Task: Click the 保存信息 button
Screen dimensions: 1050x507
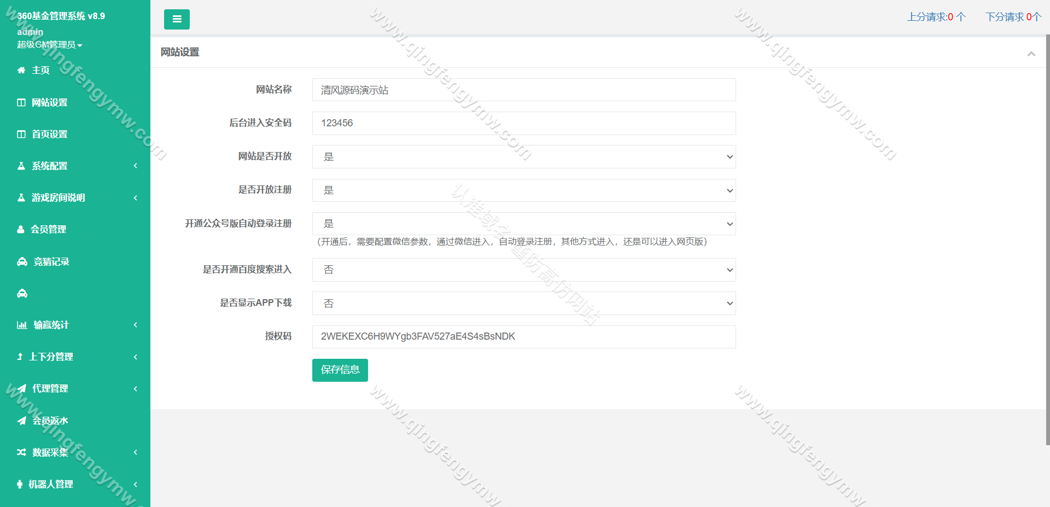Action: (340, 370)
